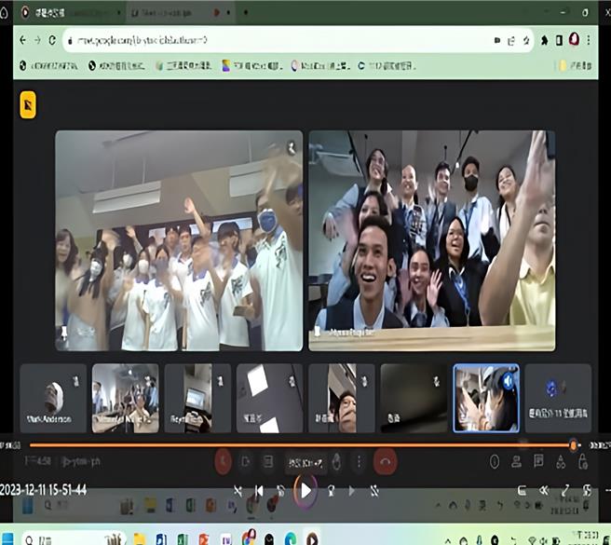Image resolution: width=611 pixels, height=545 pixels.
Task: Click the raise hand icon in Meet
Action: (x=334, y=461)
